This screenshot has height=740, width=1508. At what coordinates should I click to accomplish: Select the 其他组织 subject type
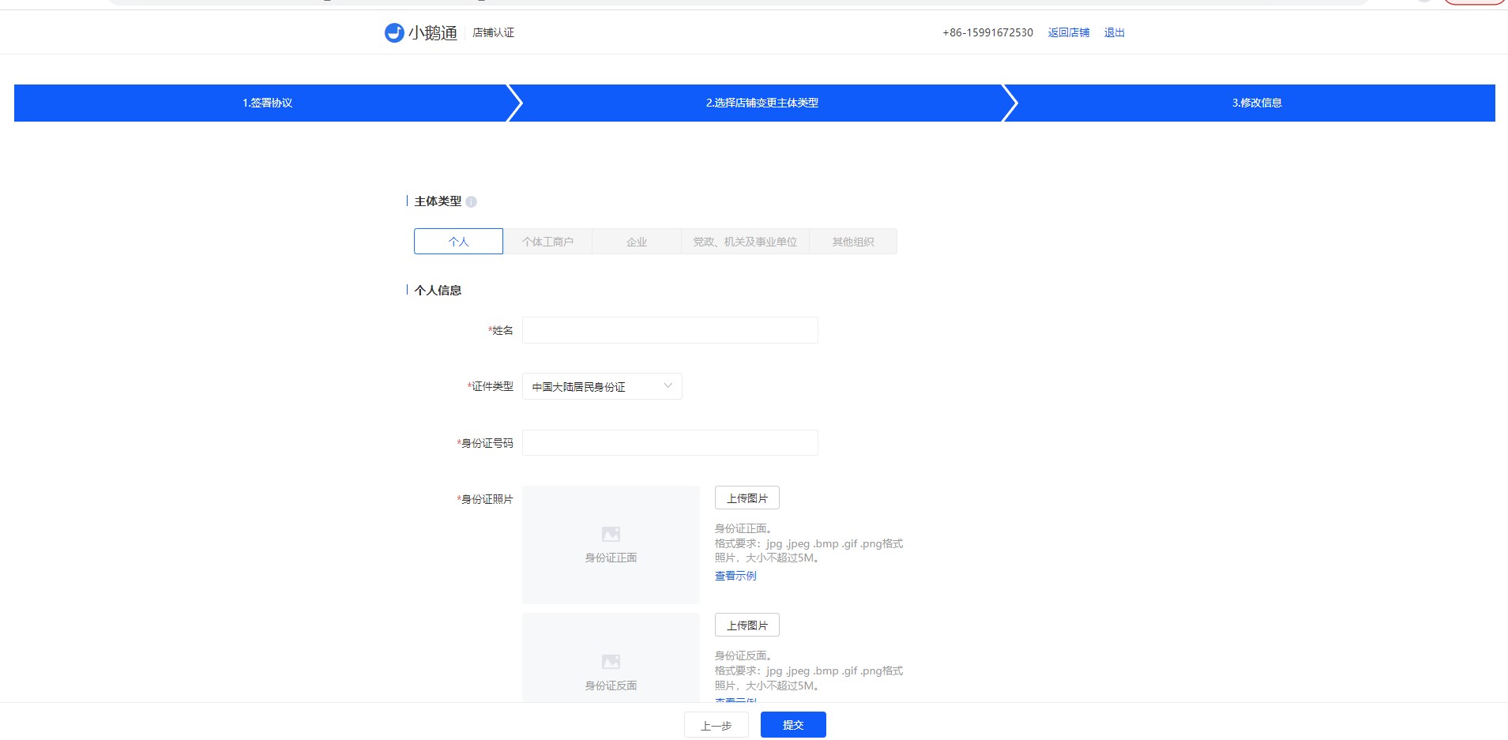coord(853,242)
